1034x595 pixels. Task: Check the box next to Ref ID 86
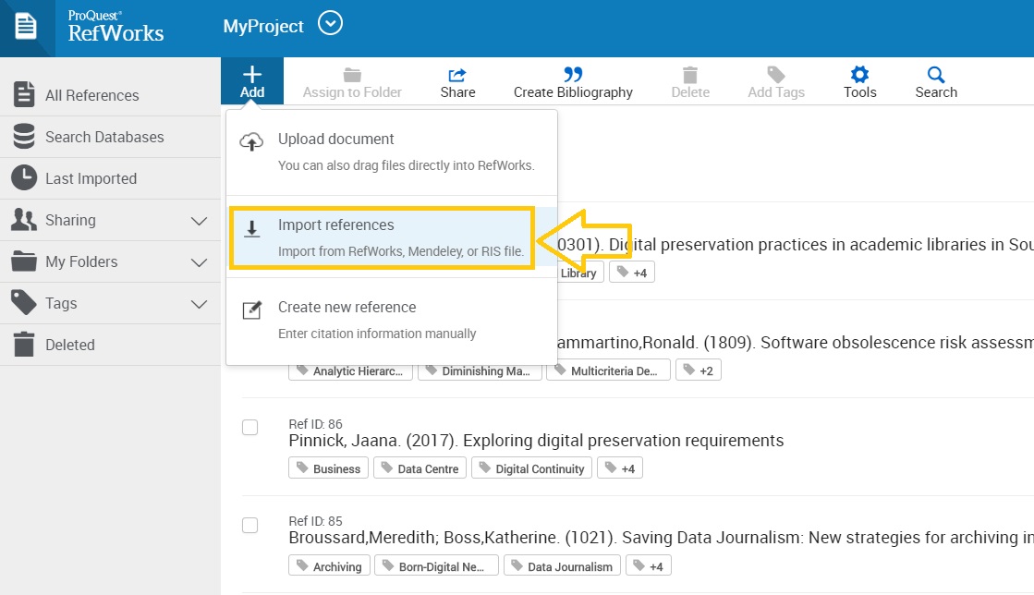(x=249, y=427)
